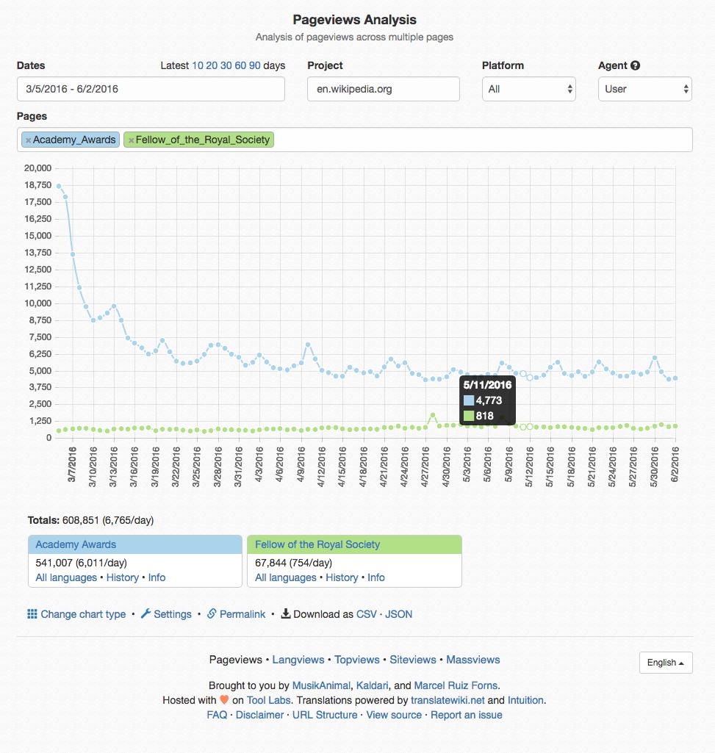
Task: Remove the Fellow_of_the_Royal_Society page tag
Action: point(131,140)
